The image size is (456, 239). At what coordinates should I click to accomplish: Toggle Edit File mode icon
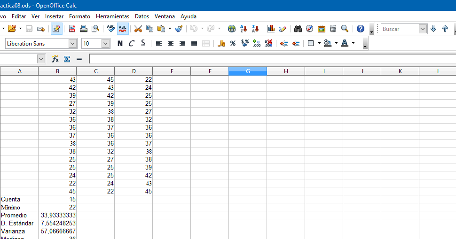[x=56, y=29]
